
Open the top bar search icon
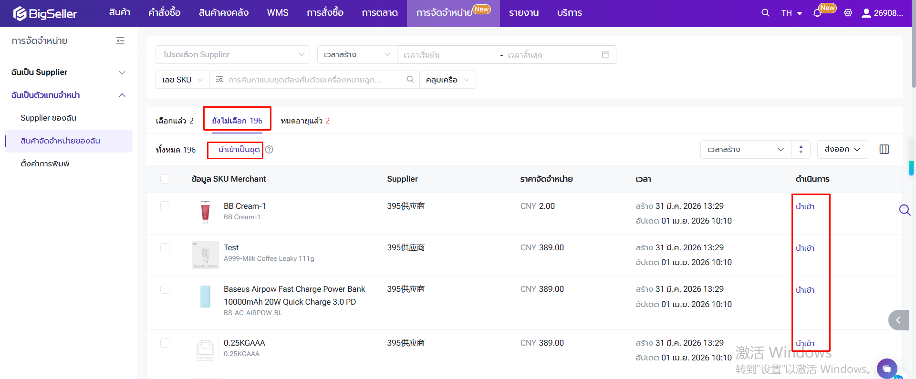765,13
